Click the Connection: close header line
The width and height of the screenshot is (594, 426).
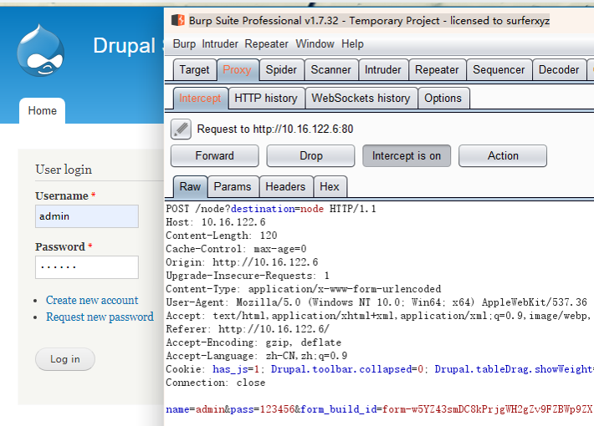(x=216, y=383)
